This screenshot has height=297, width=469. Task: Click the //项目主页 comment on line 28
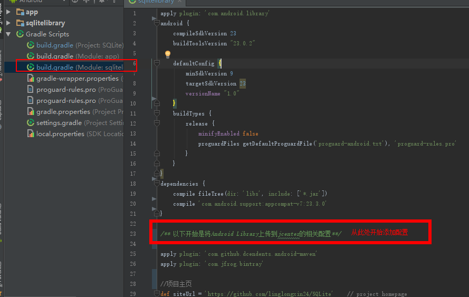[x=176, y=283]
